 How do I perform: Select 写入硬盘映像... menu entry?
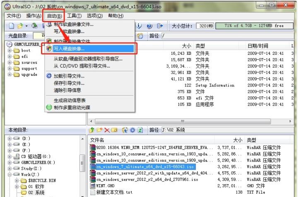pos(90,49)
